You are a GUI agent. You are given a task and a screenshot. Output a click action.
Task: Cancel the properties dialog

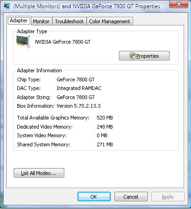(131, 197)
